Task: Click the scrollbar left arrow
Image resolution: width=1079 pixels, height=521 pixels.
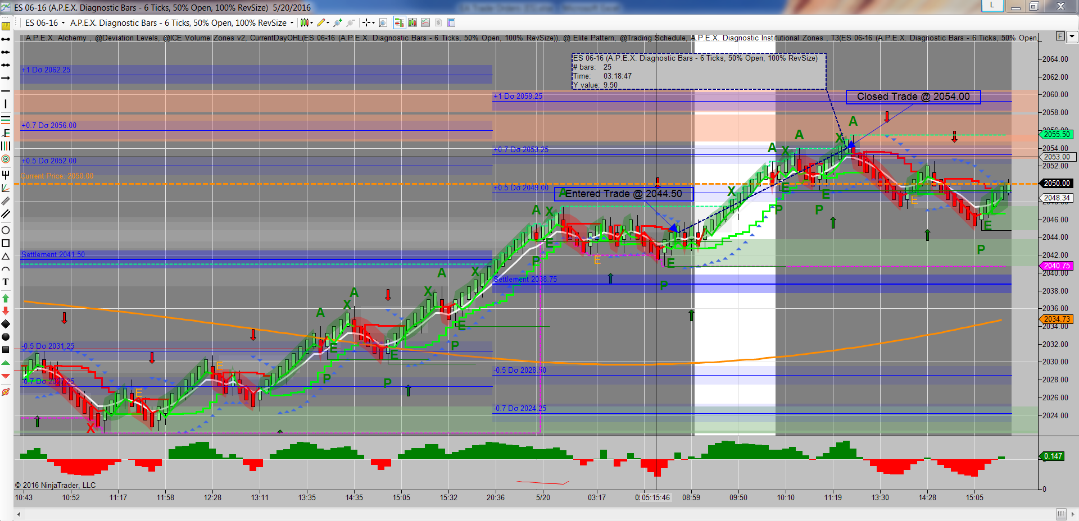Action: click(19, 514)
